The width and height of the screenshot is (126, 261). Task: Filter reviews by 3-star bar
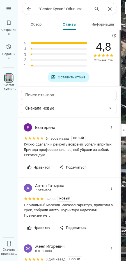[56, 54]
